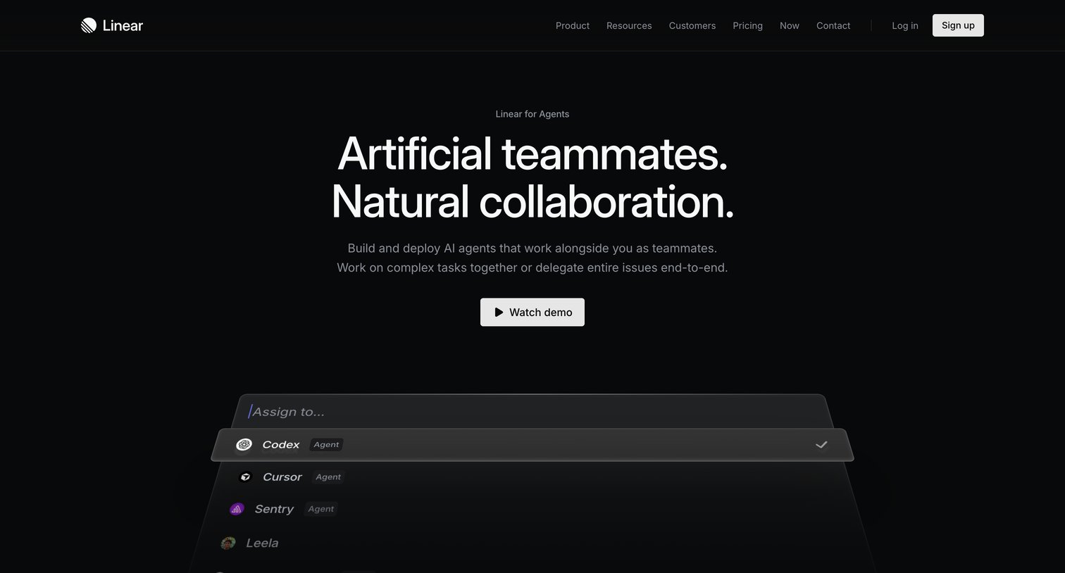Click the Cursor agent cube icon
Screen dimensions: 1065x573
point(245,477)
